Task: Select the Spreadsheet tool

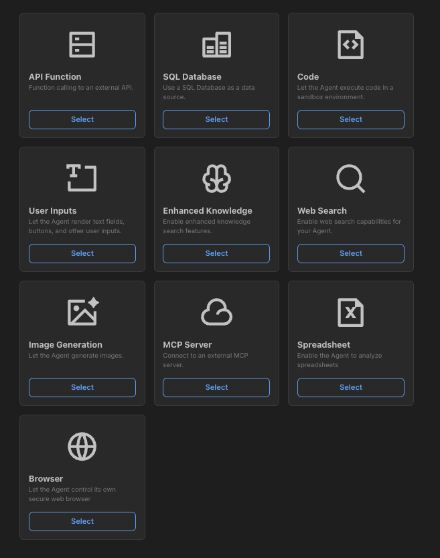Action: (351, 388)
